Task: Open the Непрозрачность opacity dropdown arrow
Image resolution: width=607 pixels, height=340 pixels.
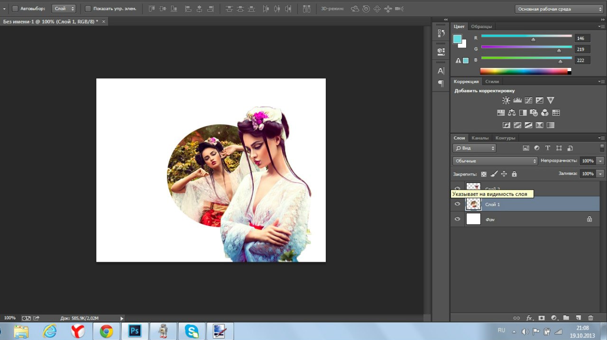Action: coord(601,161)
